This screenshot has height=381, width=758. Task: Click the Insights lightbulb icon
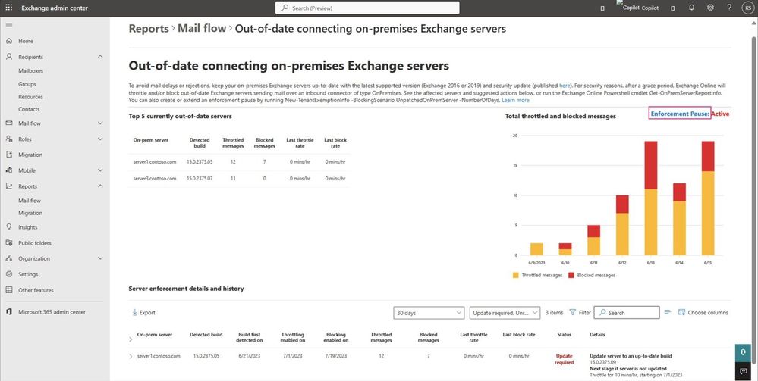point(8,227)
